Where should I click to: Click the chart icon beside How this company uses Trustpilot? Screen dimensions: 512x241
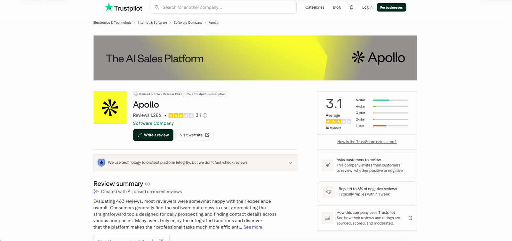click(327, 218)
